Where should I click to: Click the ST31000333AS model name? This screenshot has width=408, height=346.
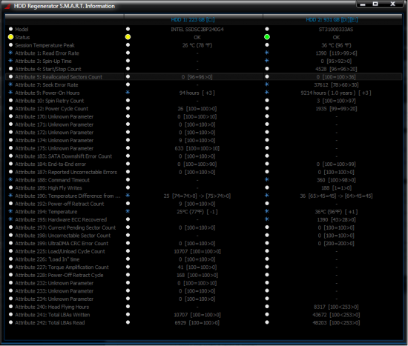point(336,30)
